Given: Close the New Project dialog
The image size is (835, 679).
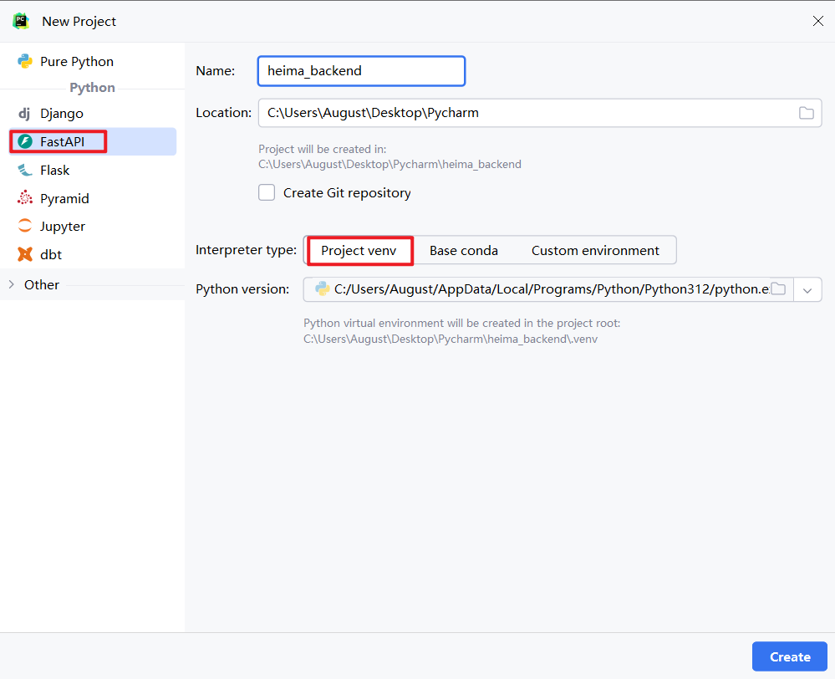Looking at the screenshot, I should (817, 21).
